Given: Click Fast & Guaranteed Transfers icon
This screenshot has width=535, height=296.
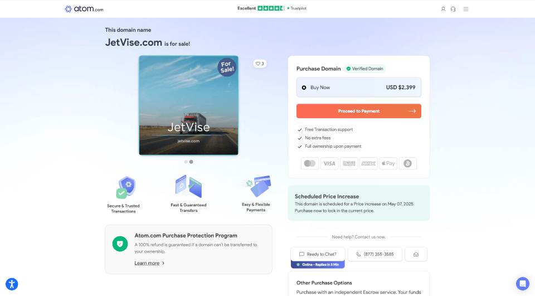Looking at the screenshot, I should [x=188, y=187].
